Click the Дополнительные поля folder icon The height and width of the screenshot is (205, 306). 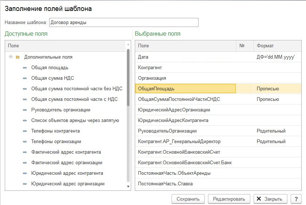[17, 57]
